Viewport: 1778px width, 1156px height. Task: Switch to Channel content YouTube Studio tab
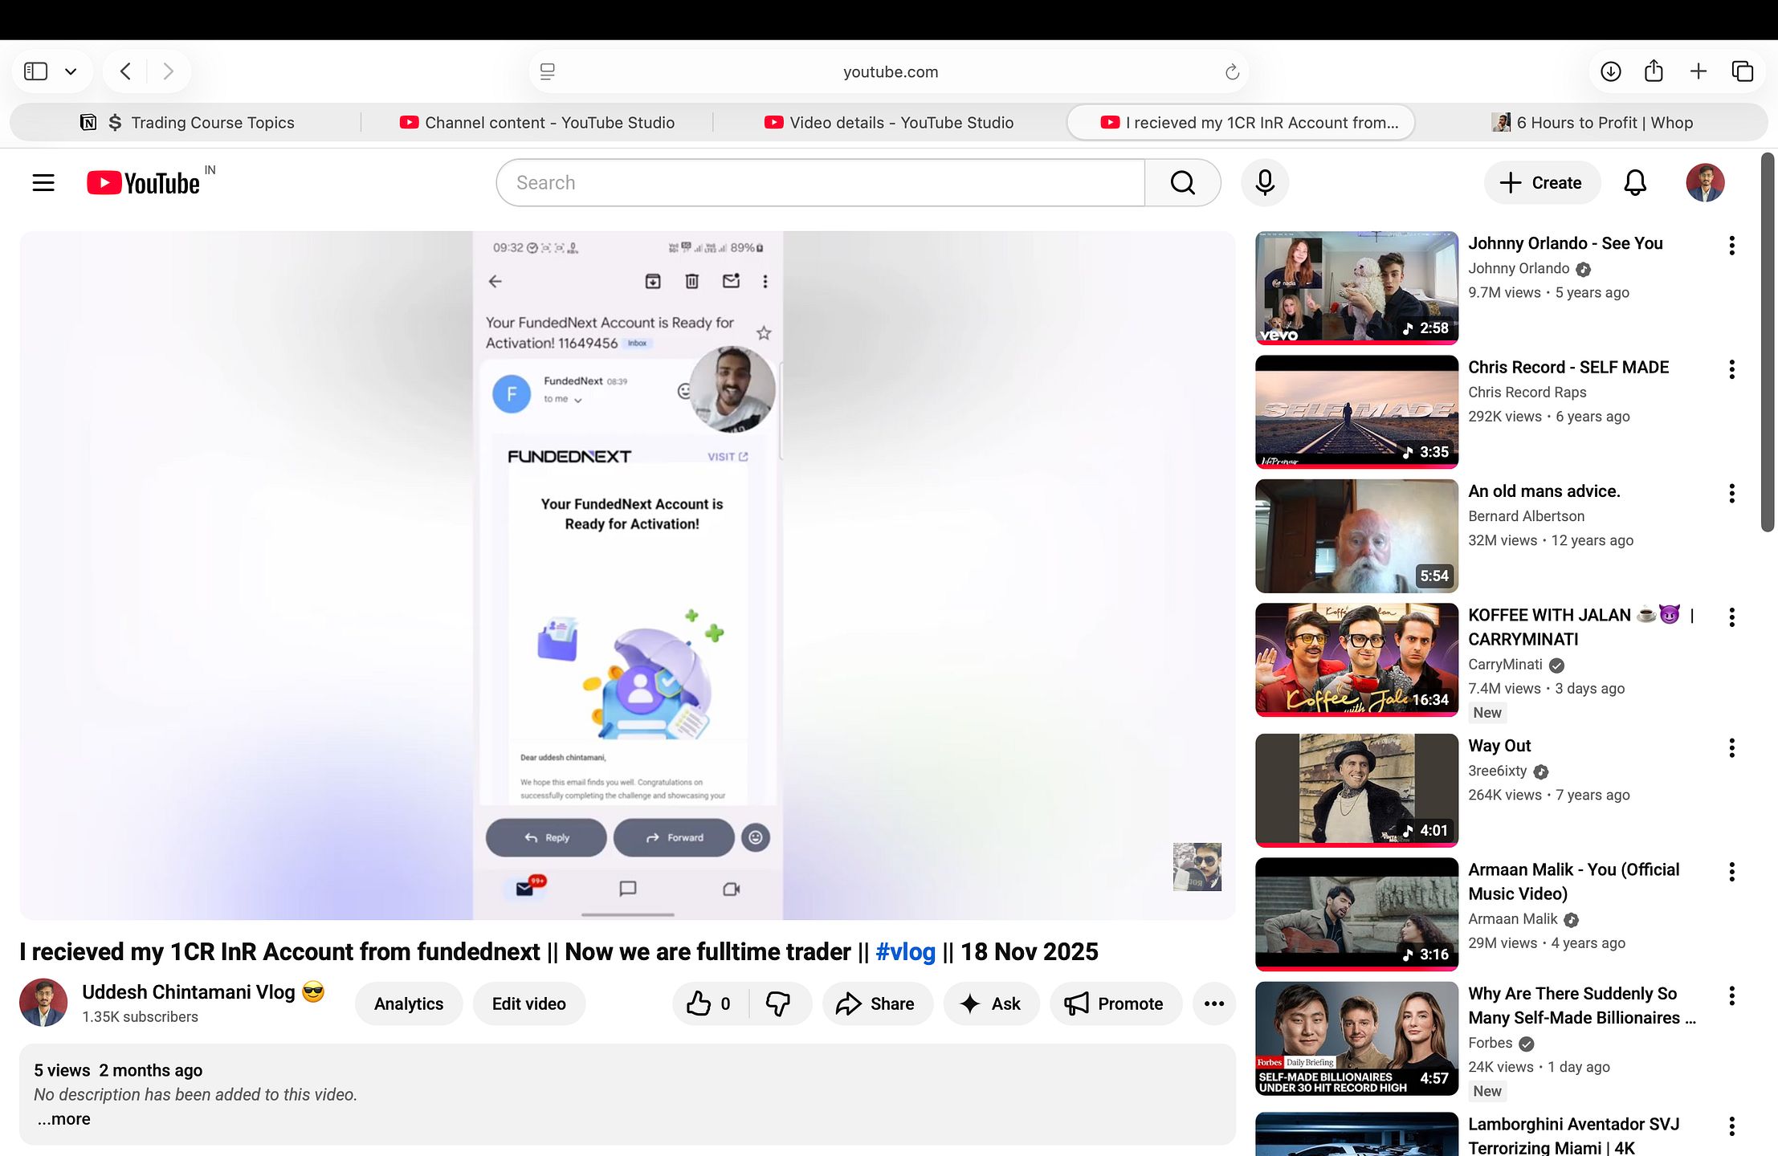click(x=537, y=122)
